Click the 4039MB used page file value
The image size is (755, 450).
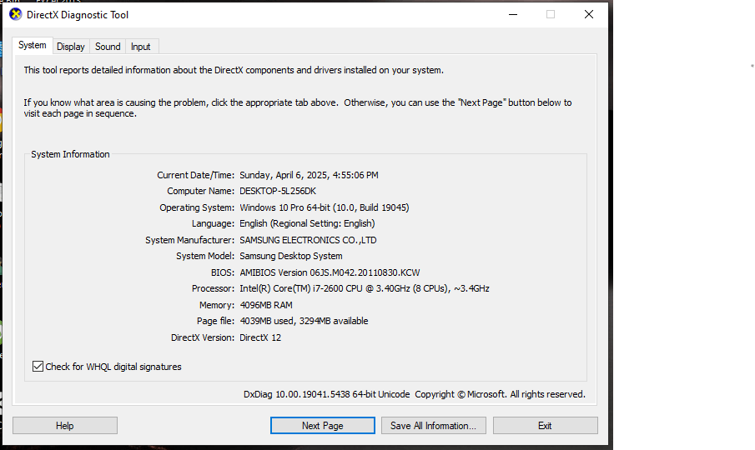click(304, 321)
